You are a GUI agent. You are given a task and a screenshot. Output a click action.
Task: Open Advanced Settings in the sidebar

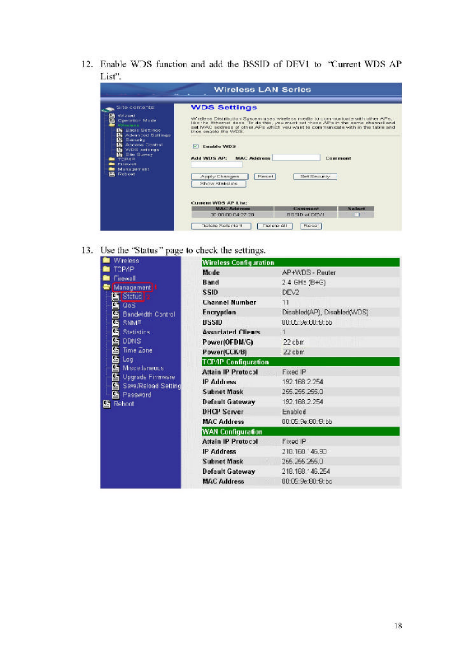coord(148,135)
